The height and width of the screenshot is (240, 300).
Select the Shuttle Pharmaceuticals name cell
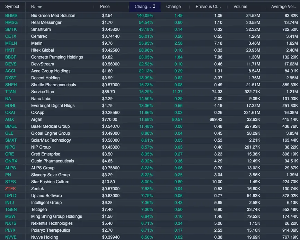click(54, 85)
